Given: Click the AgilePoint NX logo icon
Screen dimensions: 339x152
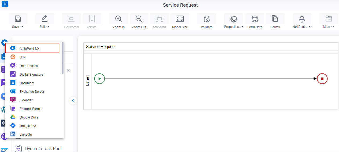Looking at the screenshot, I should point(13,48).
